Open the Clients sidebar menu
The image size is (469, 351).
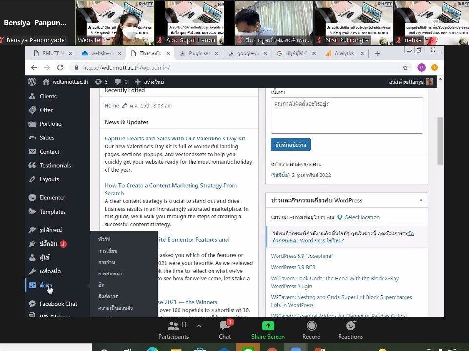(48, 96)
